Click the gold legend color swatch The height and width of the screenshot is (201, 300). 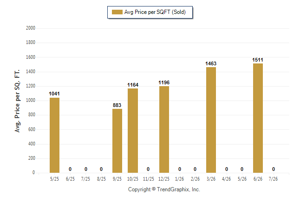click(x=117, y=12)
